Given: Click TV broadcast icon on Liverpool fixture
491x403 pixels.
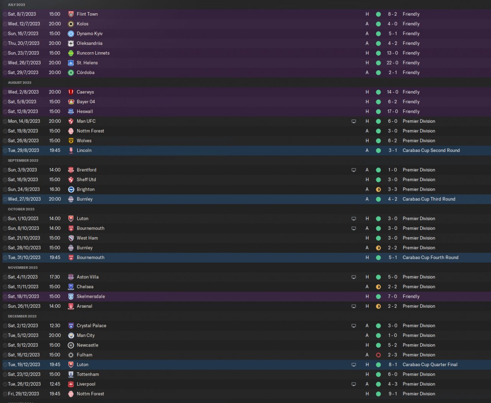Looking at the screenshot, I should (354, 384).
